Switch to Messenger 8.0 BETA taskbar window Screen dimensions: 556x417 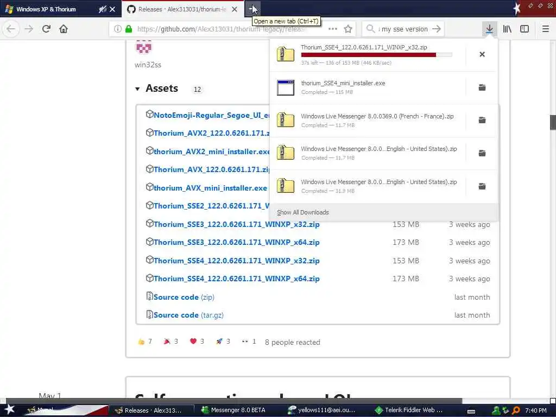pos(234,410)
